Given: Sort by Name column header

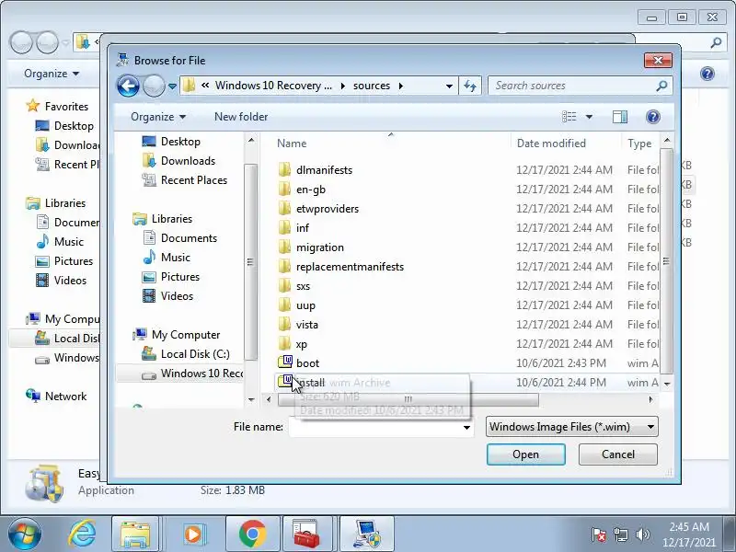Looking at the screenshot, I should click(x=292, y=144).
